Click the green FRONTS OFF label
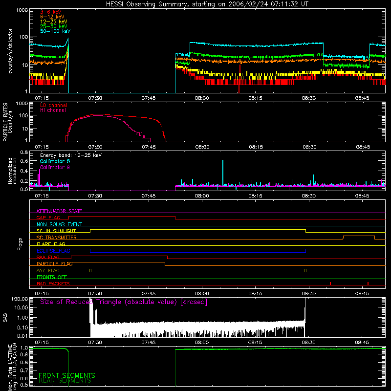Screen dimensions: 391x391 (52, 277)
